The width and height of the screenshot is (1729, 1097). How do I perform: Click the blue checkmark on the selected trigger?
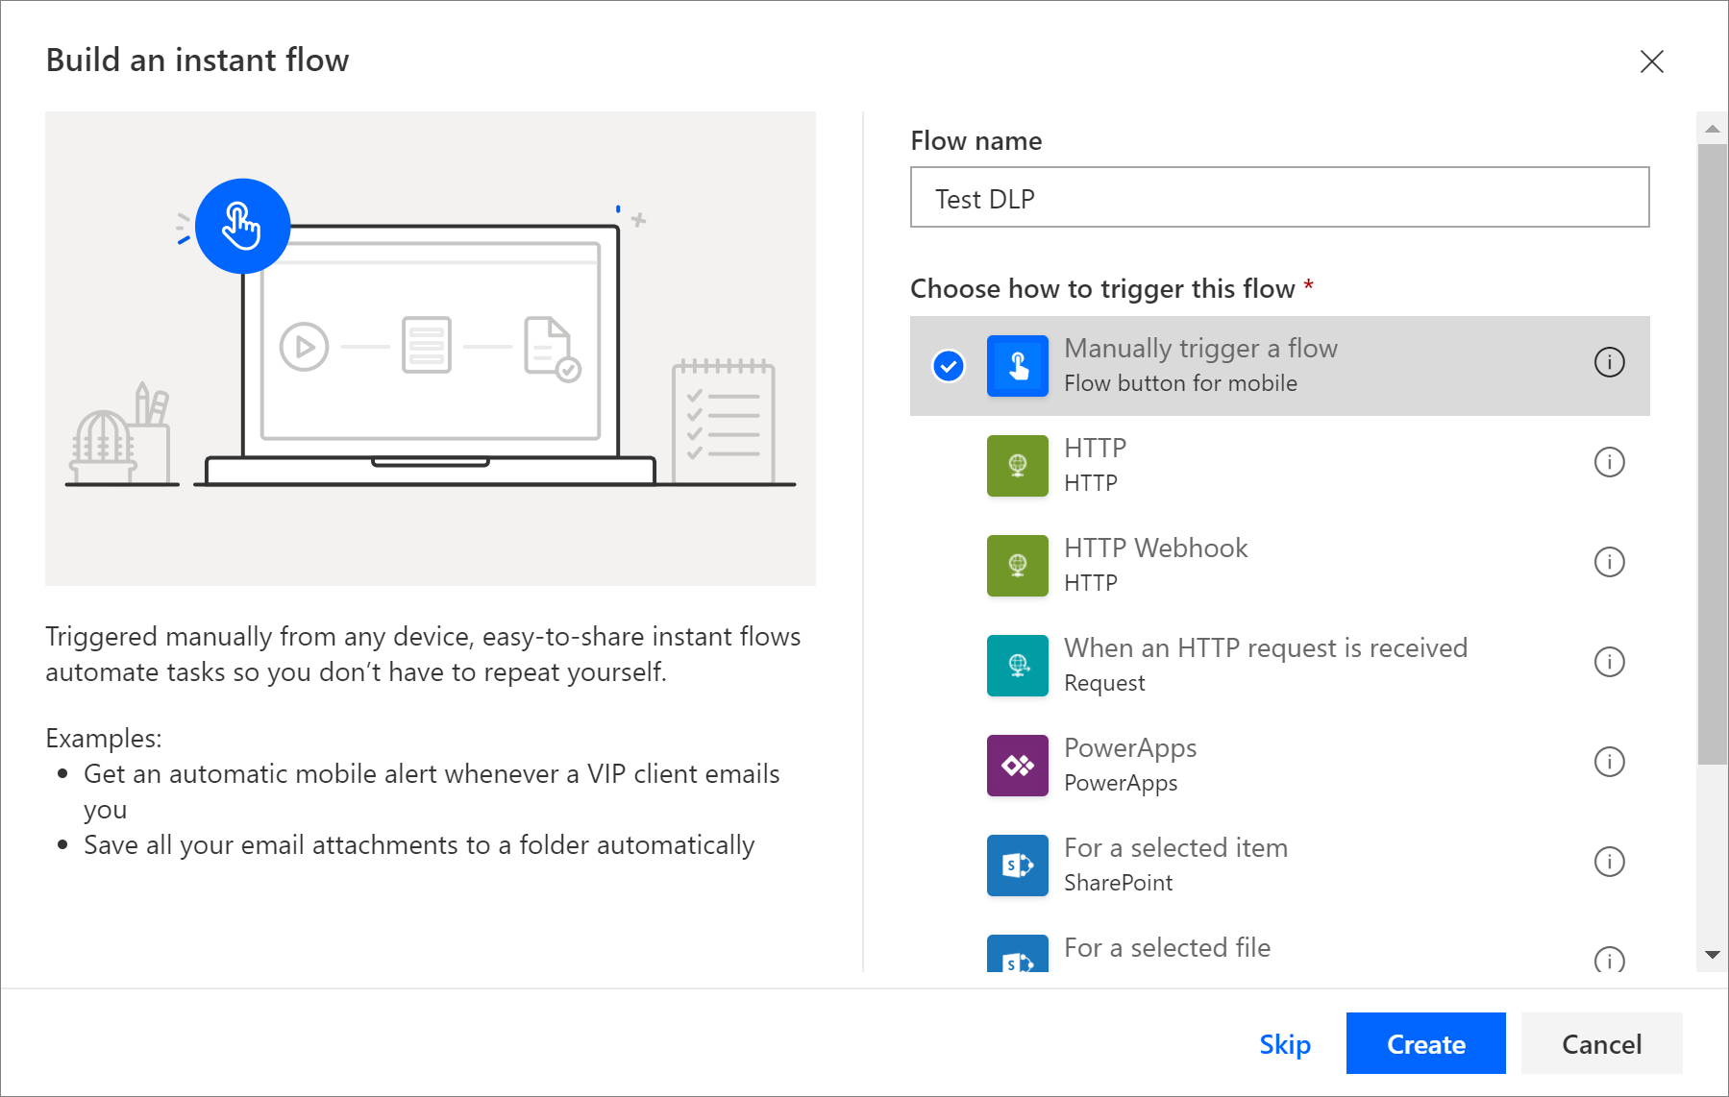947,365
